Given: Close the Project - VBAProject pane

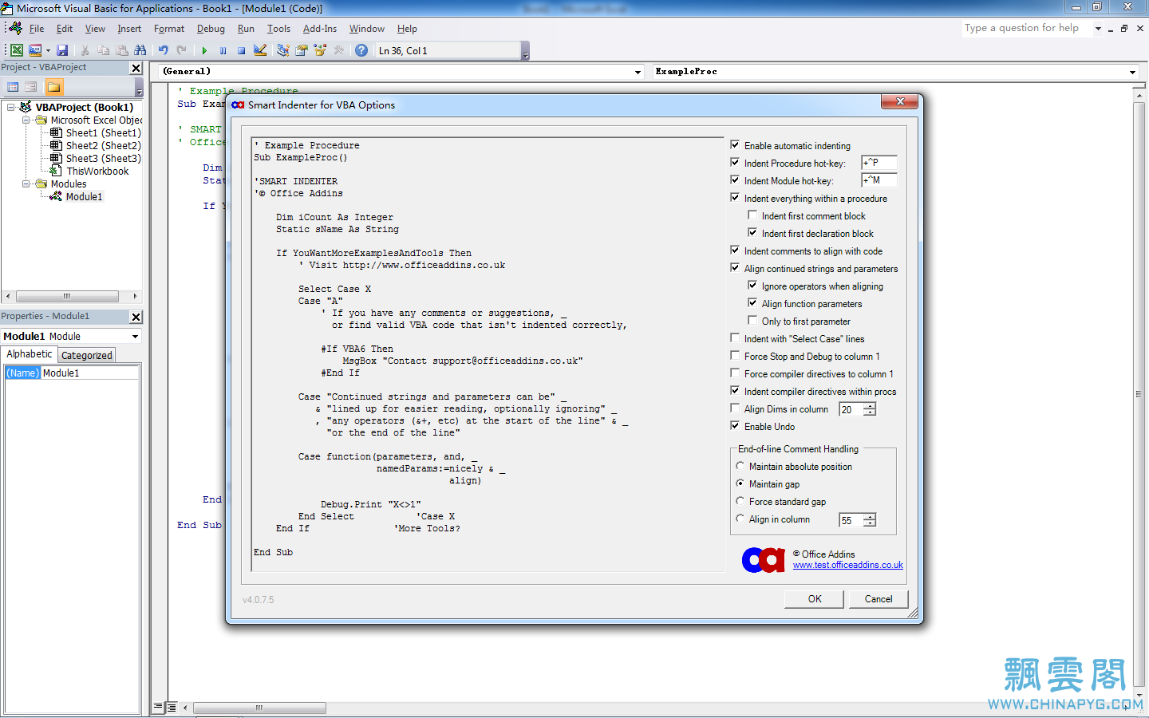Looking at the screenshot, I should [136, 69].
